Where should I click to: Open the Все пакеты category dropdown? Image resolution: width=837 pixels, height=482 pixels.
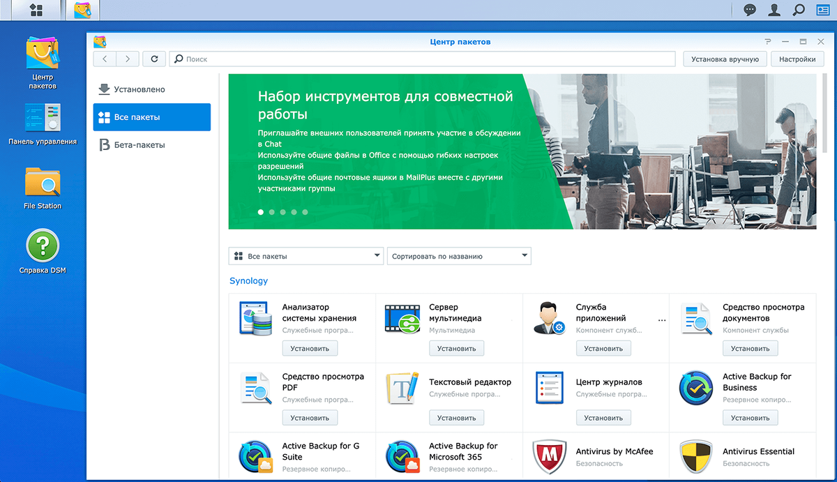point(306,256)
